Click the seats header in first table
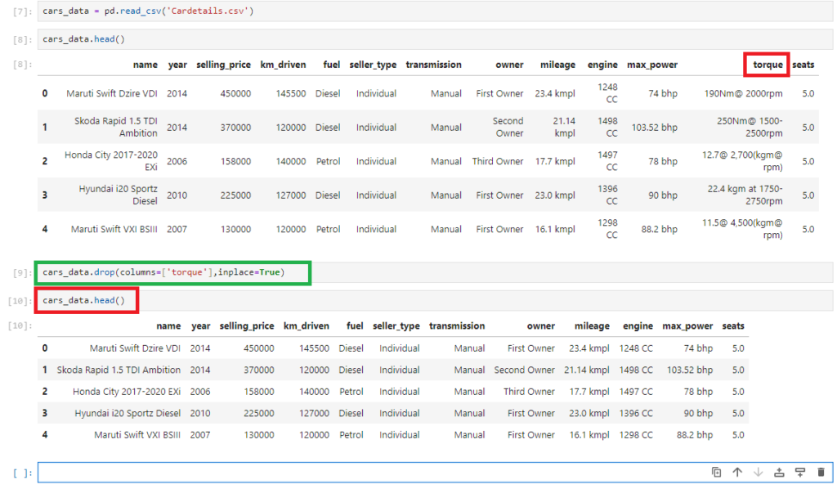The image size is (837, 498). 803,65
